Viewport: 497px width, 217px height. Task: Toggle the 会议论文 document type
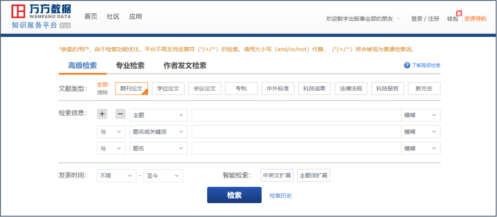[x=204, y=89]
